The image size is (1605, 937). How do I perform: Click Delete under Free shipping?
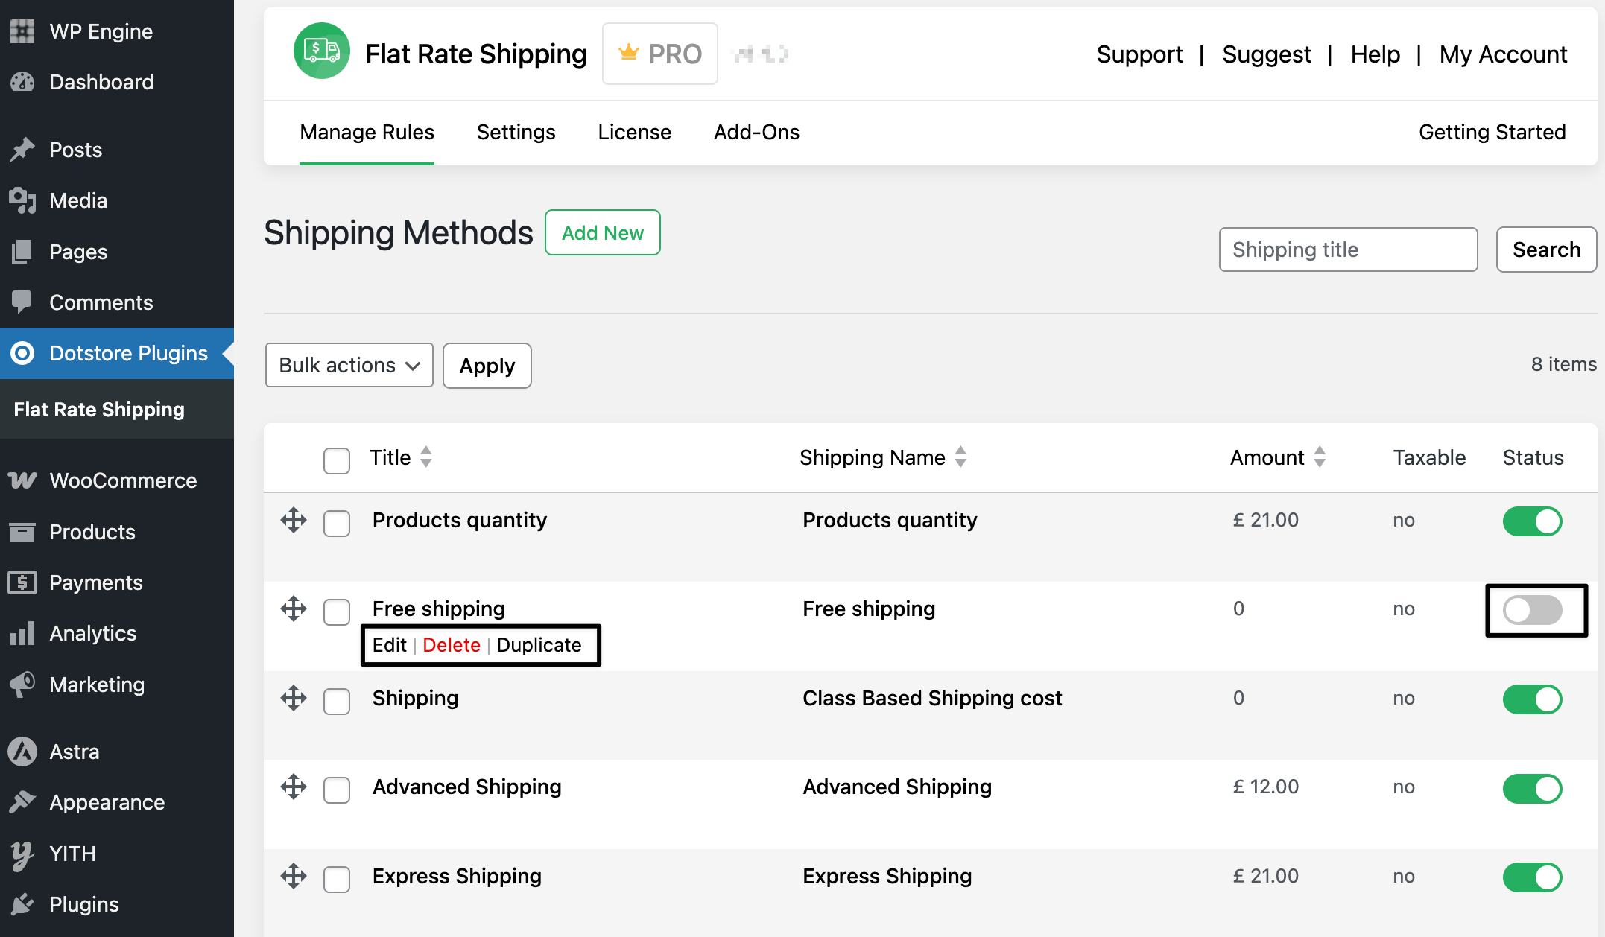[452, 645]
